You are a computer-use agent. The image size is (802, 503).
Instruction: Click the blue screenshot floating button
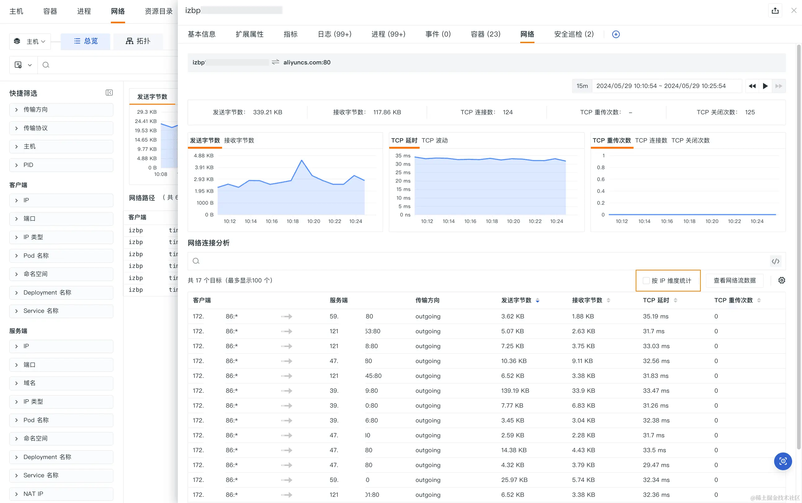tap(783, 461)
